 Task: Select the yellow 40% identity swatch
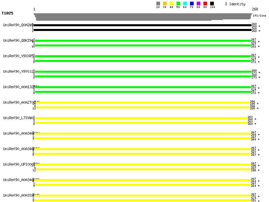tap(171, 4)
